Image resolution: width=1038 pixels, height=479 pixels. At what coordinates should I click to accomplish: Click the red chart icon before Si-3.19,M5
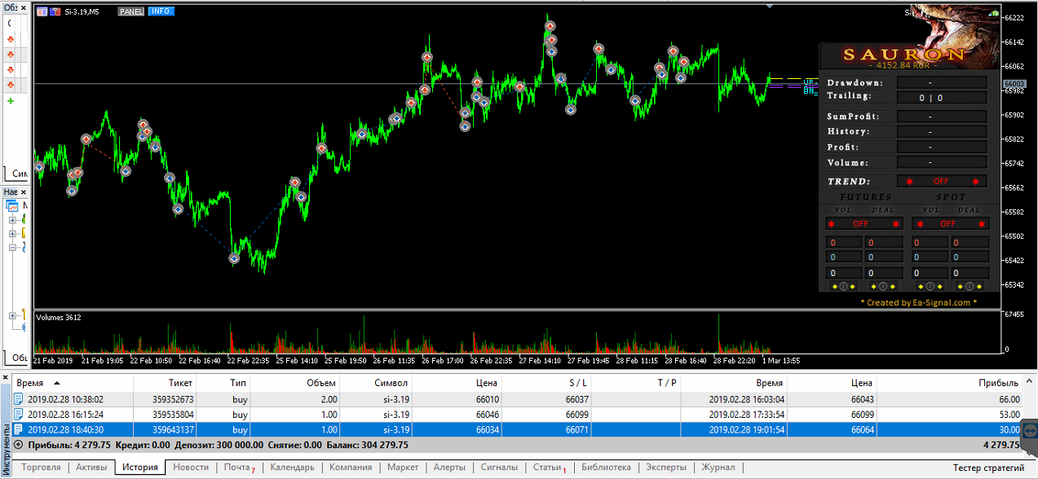(55, 12)
